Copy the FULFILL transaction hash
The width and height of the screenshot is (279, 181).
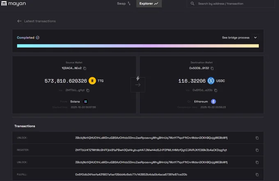(x=257, y=174)
